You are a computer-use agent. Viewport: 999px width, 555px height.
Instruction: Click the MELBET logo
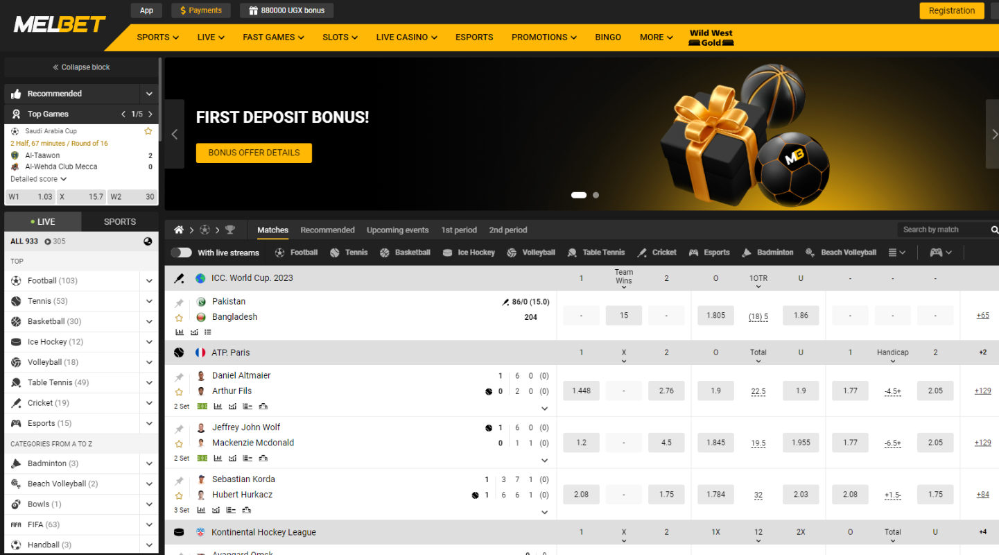click(59, 25)
